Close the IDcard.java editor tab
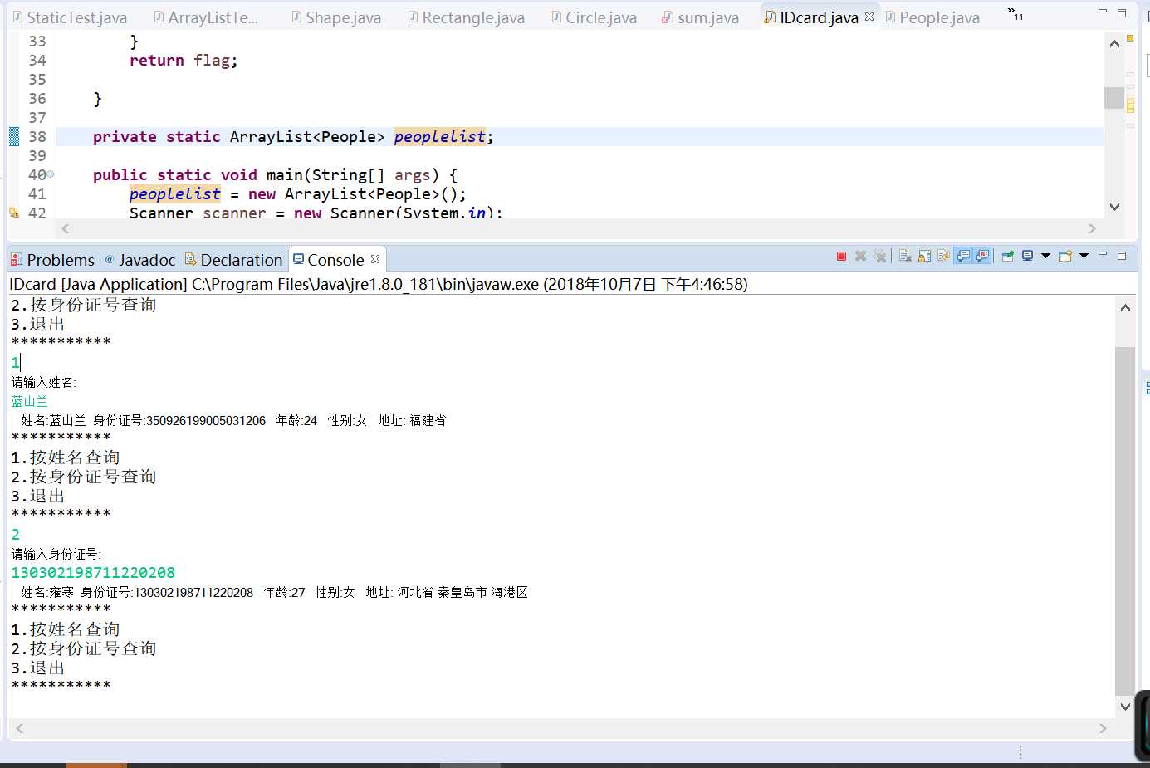Screen dimensions: 1150x768 coord(869,17)
